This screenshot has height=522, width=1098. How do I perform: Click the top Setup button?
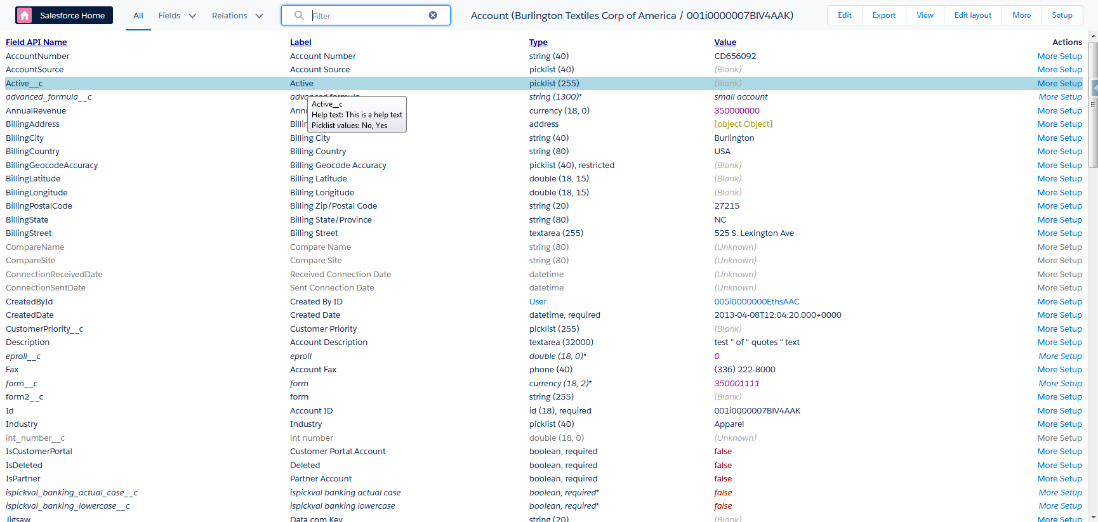click(1062, 15)
